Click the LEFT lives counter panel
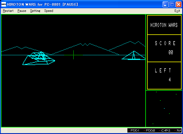The height and width of the screenshot is (134, 183). pyautogui.click(x=164, y=75)
